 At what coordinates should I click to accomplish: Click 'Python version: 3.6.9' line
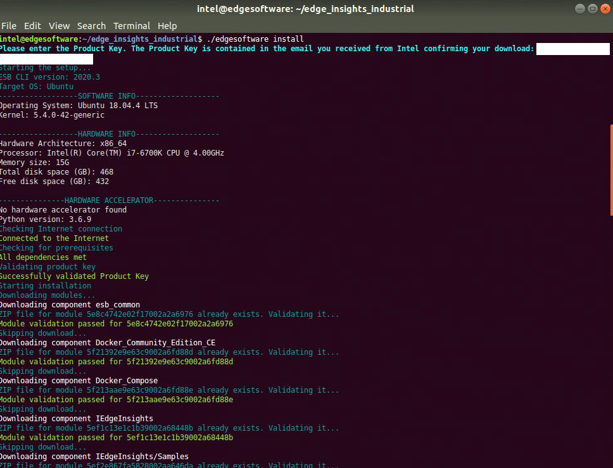coord(46,219)
